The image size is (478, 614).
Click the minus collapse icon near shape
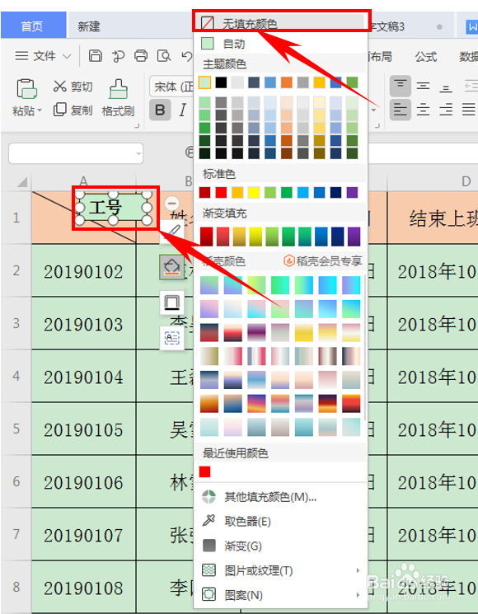click(172, 204)
